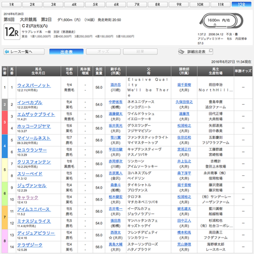Select sire text スターリングローズ
This screenshot has width=254, height=254.
pyautogui.click(x=143, y=244)
